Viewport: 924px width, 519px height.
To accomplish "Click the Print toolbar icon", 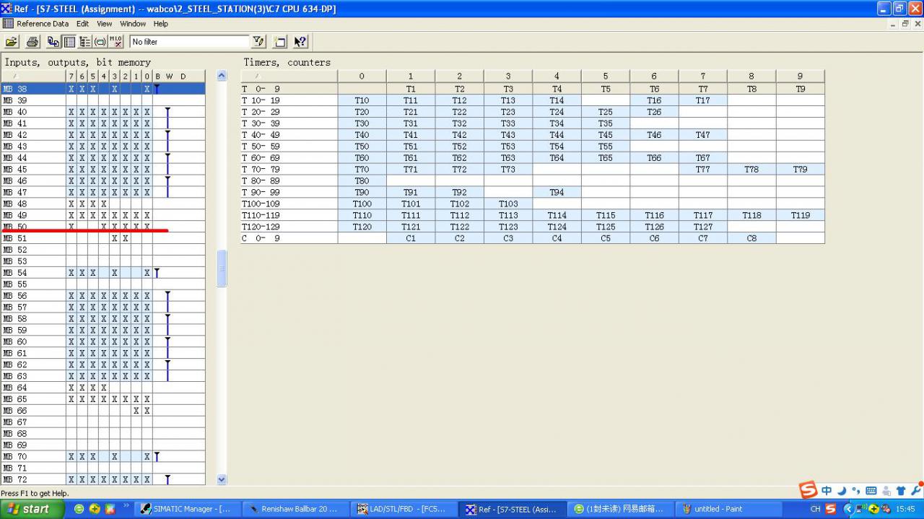I will [32, 42].
